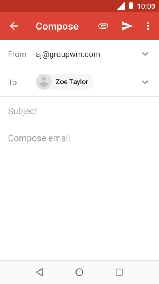
Task: Expand the To field for Cc/Bcc
Action: pos(145,82)
